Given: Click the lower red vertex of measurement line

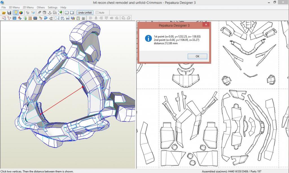Looking at the screenshot, I should click(41, 114).
